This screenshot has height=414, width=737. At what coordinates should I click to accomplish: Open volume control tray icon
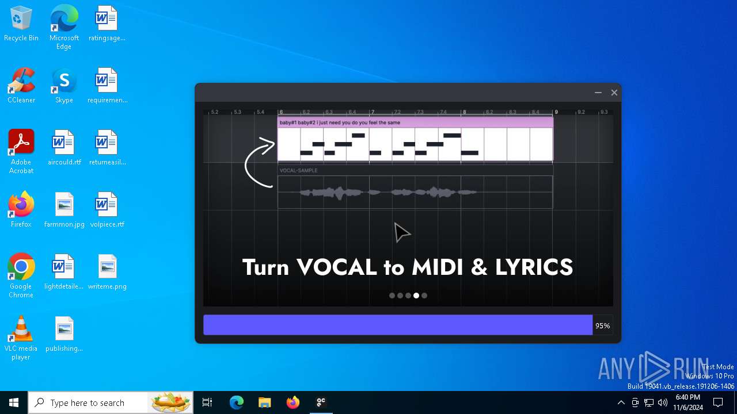pyautogui.click(x=663, y=402)
